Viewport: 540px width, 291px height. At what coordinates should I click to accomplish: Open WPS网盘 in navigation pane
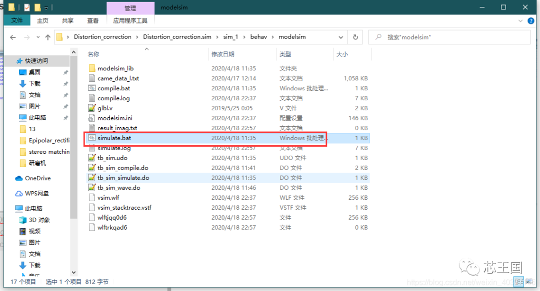37,193
